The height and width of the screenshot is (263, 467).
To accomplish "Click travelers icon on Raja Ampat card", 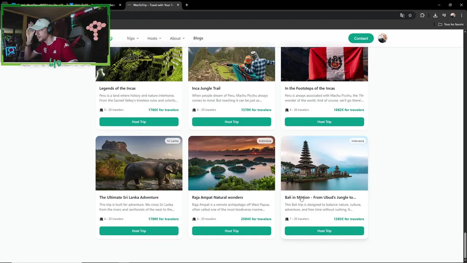I will (x=194, y=219).
